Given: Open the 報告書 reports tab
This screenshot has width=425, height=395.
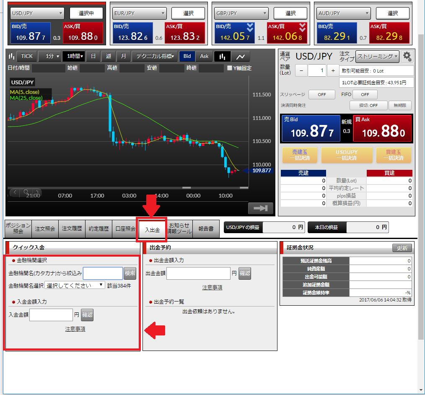Looking at the screenshot, I should tap(206, 229).
